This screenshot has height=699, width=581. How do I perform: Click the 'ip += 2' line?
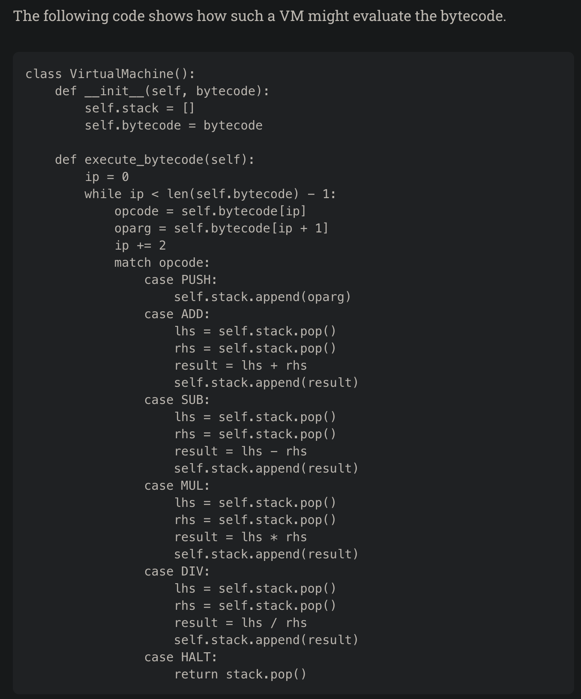pos(140,245)
